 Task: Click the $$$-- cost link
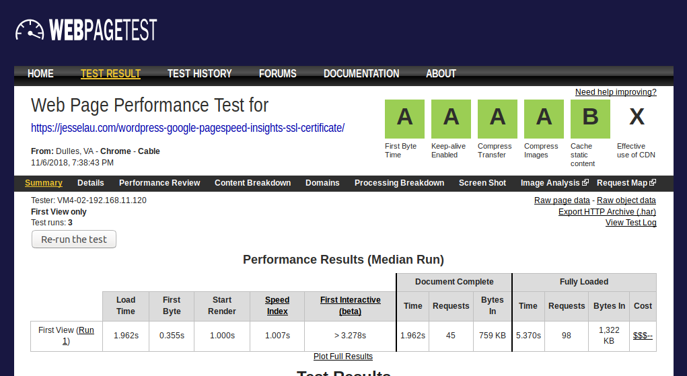coord(643,336)
